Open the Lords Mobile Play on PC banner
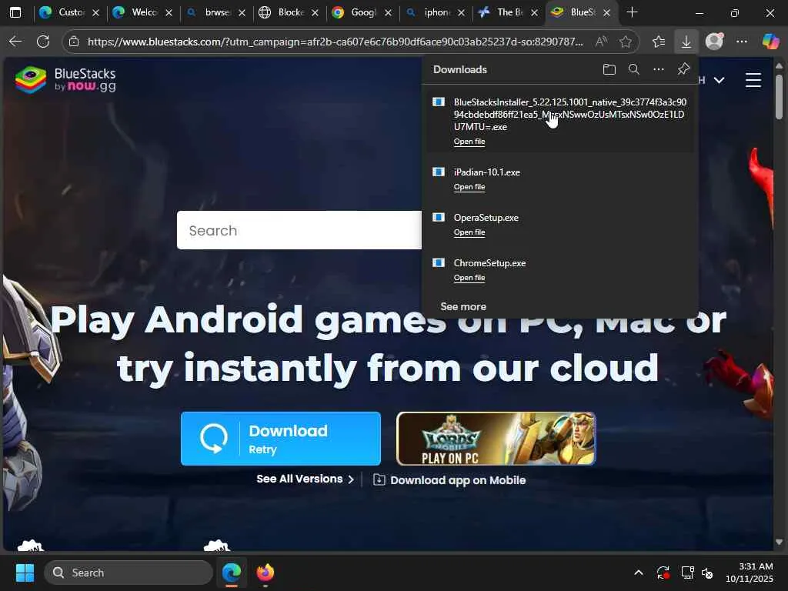This screenshot has width=788, height=591. pos(496,439)
